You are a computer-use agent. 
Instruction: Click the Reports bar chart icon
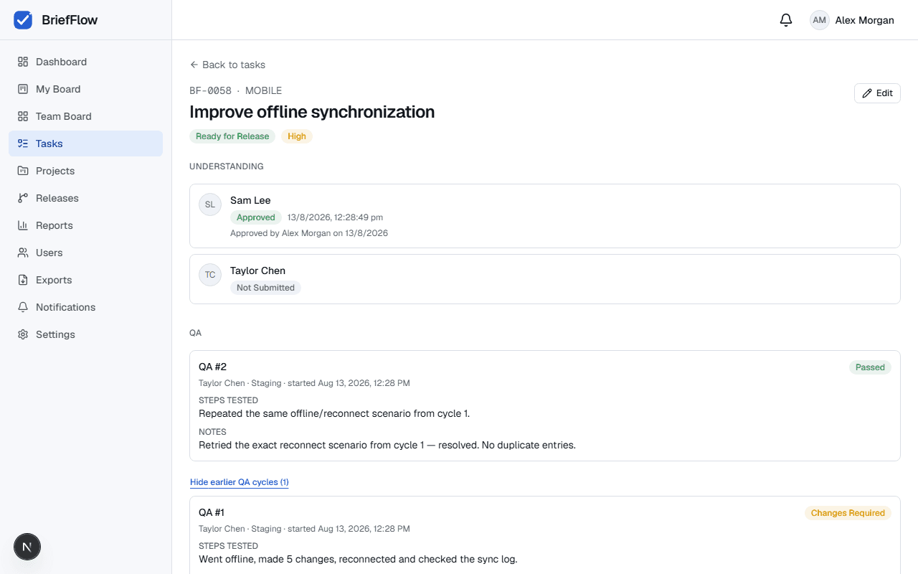click(23, 225)
